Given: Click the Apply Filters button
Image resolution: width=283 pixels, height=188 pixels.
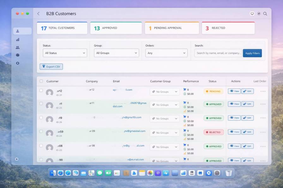Looking at the screenshot, I should (x=252, y=53).
